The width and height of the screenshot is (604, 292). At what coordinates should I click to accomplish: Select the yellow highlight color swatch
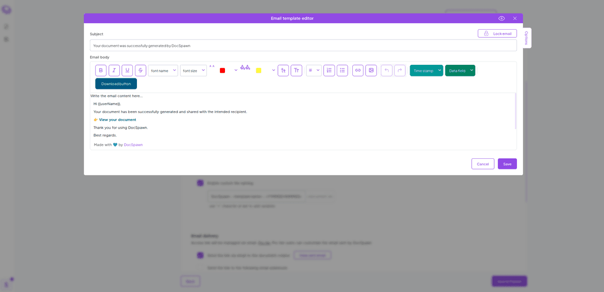(x=259, y=70)
